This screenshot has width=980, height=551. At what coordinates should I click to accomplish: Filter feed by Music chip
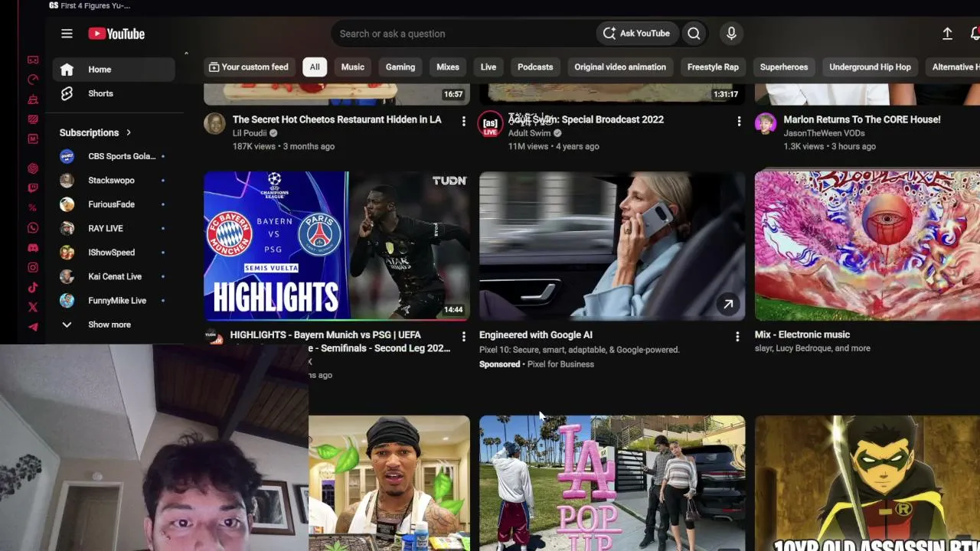[x=353, y=67]
